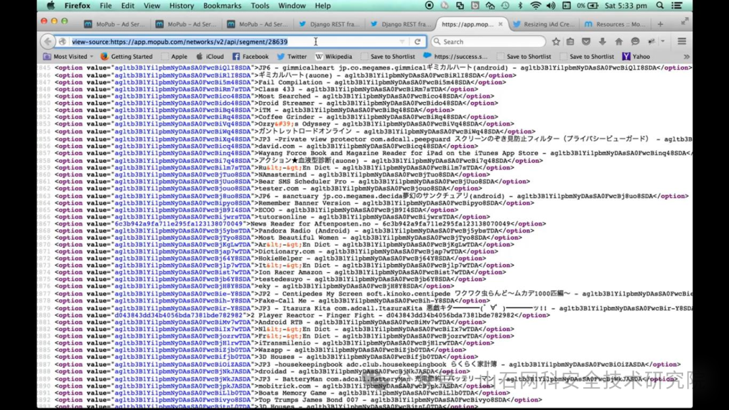Image resolution: width=729 pixels, height=410 pixels.
Task: Click the search magnifier in Search box
Action: tap(437, 41)
